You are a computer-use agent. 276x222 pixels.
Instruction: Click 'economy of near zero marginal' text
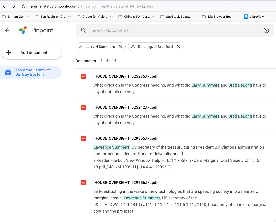point(239,205)
